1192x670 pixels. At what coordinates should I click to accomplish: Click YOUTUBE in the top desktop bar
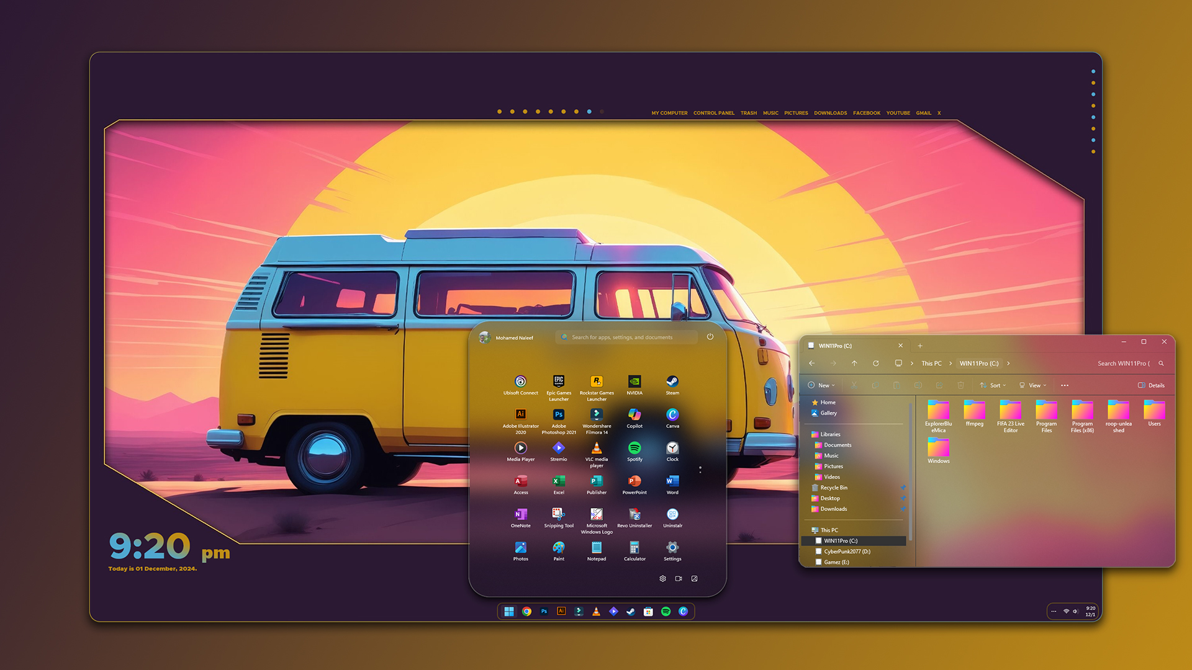click(x=898, y=113)
